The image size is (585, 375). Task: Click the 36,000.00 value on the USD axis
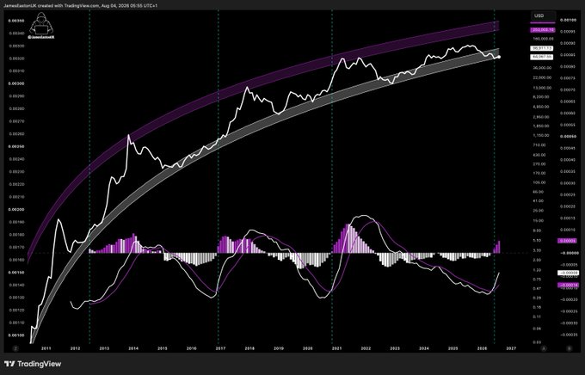(542, 68)
